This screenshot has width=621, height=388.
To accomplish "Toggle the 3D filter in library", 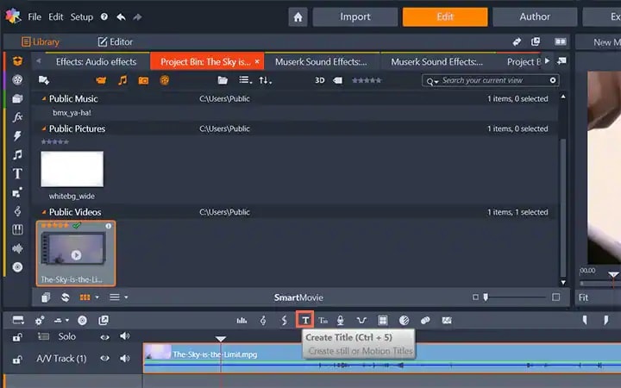I will (x=320, y=80).
